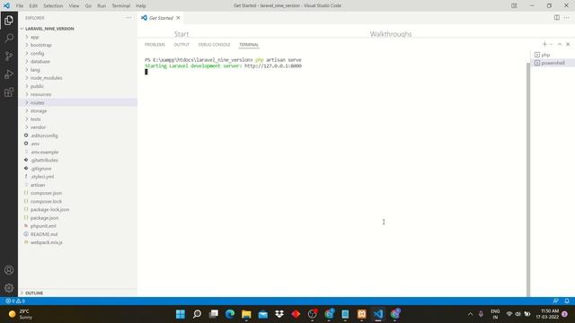Open the Run and Debug view

(x=9, y=74)
